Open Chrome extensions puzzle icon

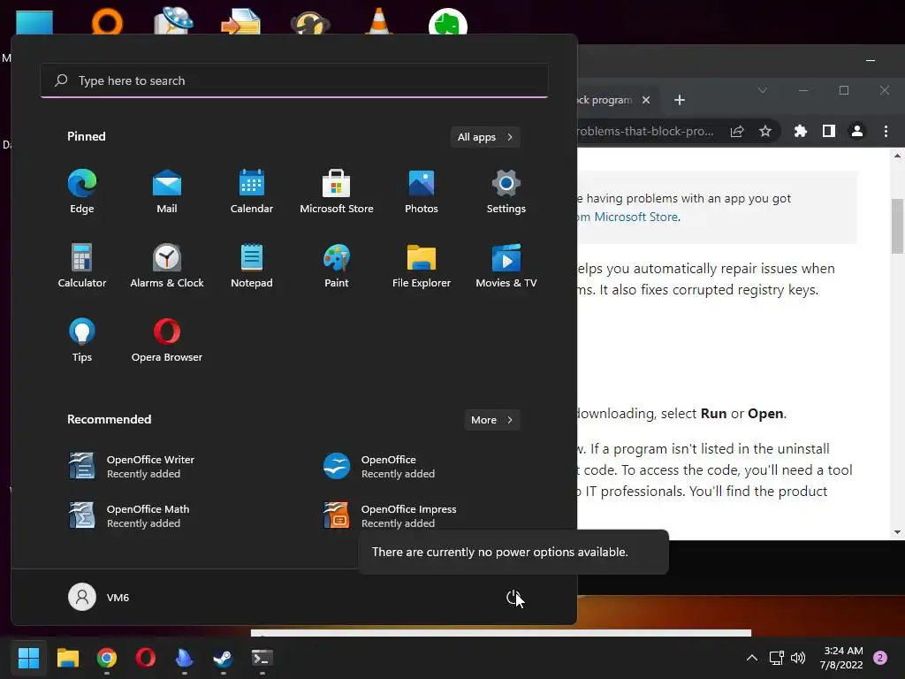[800, 131]
